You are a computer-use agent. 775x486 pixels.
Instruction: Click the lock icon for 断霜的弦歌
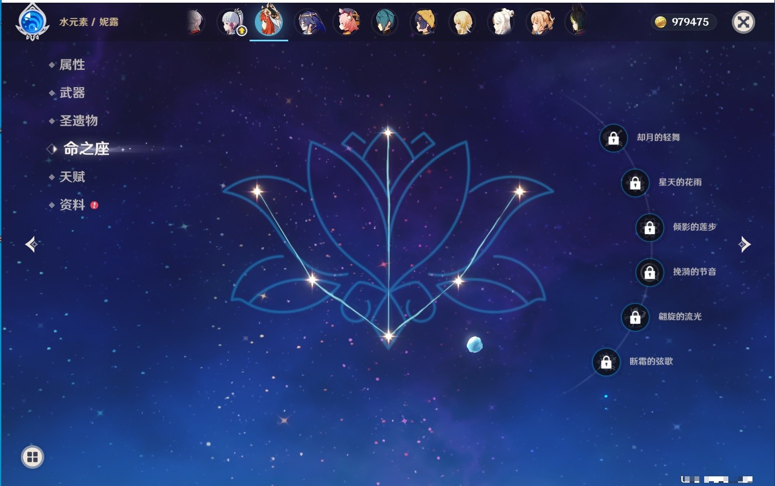pyautogui.click(x=606, y=362)
